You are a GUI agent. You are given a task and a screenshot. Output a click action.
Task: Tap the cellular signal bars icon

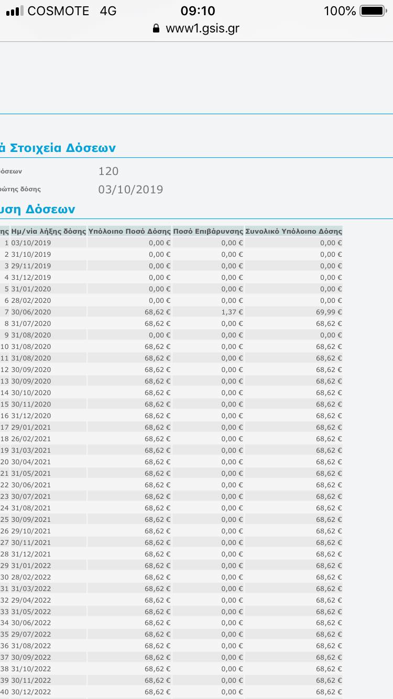(x=15, y=11)
